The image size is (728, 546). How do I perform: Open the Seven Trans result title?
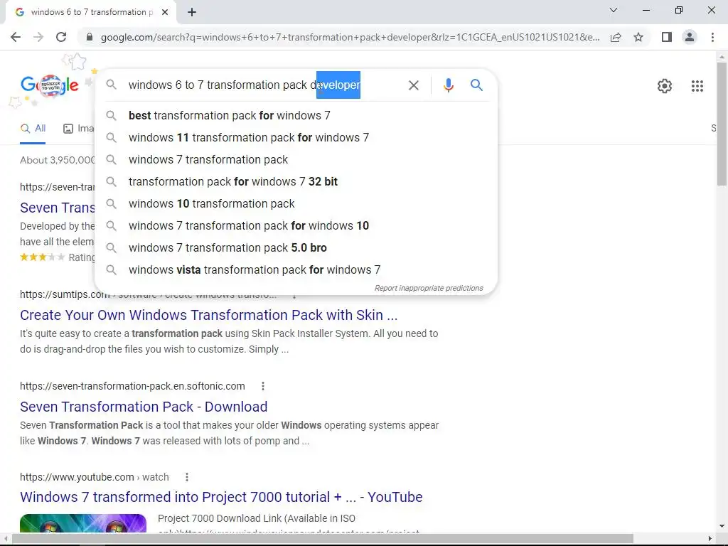coord(57,208)
